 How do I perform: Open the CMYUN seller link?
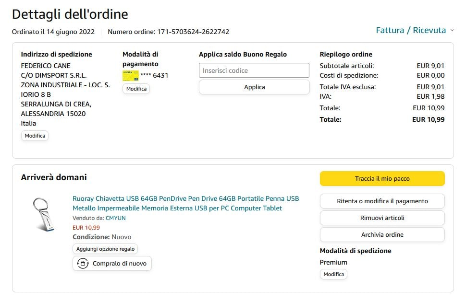pos(116,218)
